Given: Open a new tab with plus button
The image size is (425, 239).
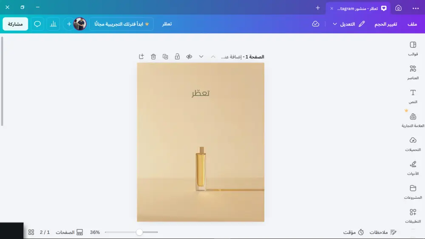Looking at the screenshot, I should [x=317, y=8].
